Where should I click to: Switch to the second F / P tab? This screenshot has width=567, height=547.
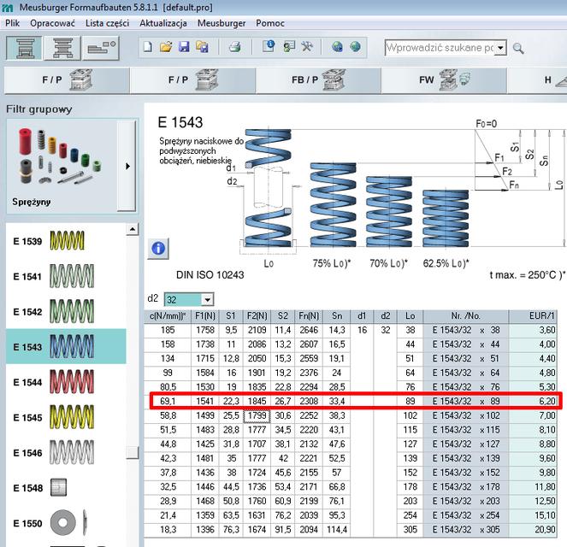pyautogui.click(x=192, y=79)
